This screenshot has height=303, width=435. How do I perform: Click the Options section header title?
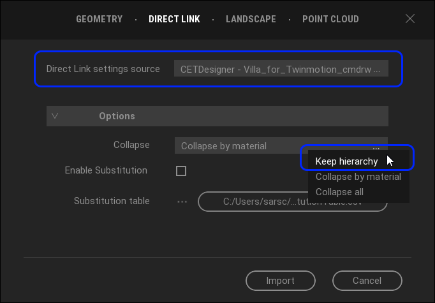point(117,116)
